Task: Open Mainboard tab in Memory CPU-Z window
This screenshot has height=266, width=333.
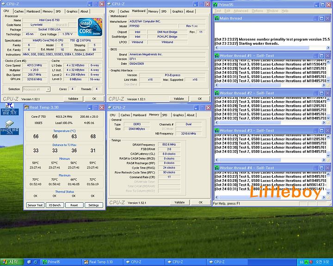Action: pos(139,115)
